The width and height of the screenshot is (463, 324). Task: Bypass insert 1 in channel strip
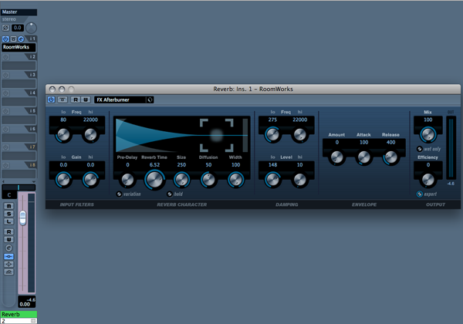(x=13, y=39)
